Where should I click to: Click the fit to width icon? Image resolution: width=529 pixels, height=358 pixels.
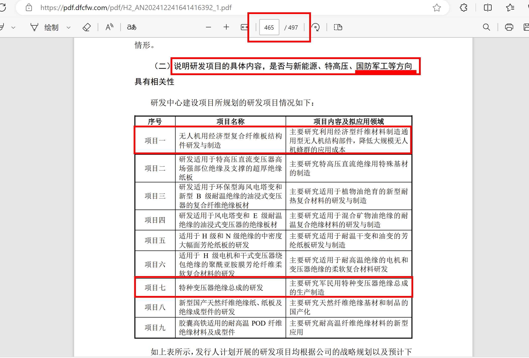tap(244, 27)
